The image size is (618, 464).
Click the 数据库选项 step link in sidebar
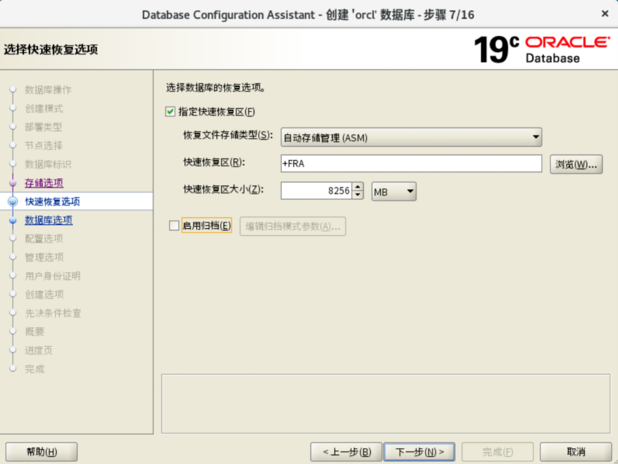48,220
